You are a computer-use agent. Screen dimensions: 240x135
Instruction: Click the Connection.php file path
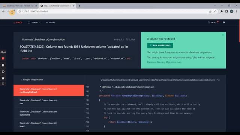pyautogui.click(x=160, y=80)
